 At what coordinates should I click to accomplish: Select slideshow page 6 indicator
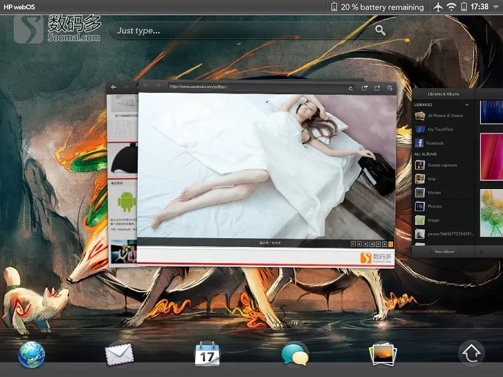(x=384, y=244)
